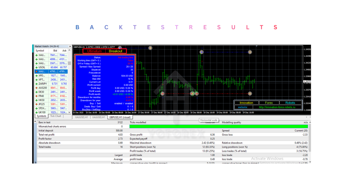Image resolution: width=343 pixels, height=193 pixels.
Task: Click the red down-arrow icon next to FR40
Action: pos(36,96)
